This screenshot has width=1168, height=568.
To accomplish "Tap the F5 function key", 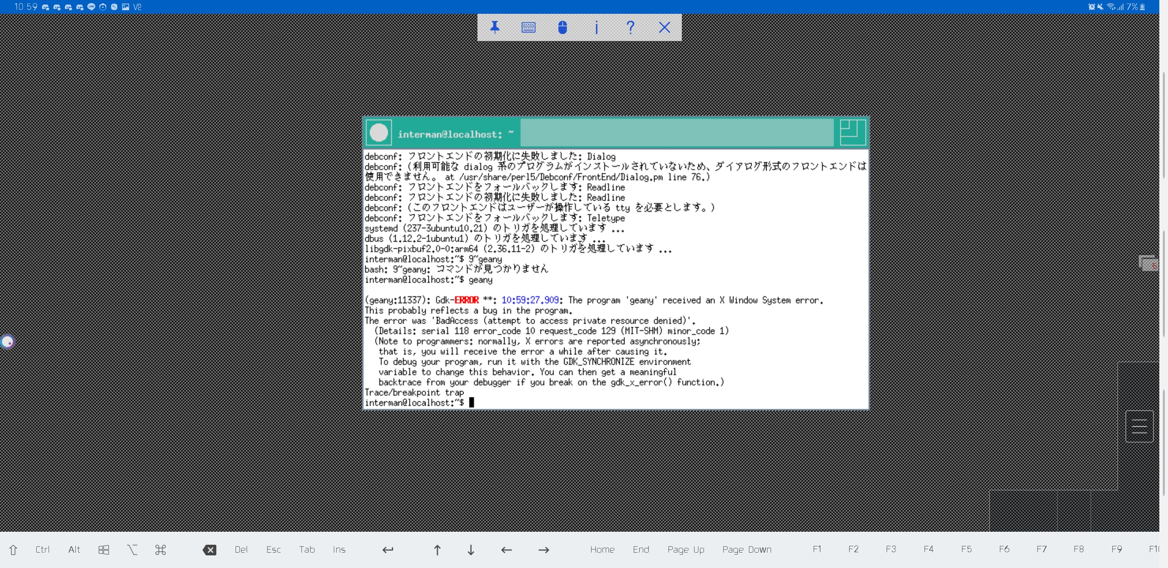I will click(966, 549).
